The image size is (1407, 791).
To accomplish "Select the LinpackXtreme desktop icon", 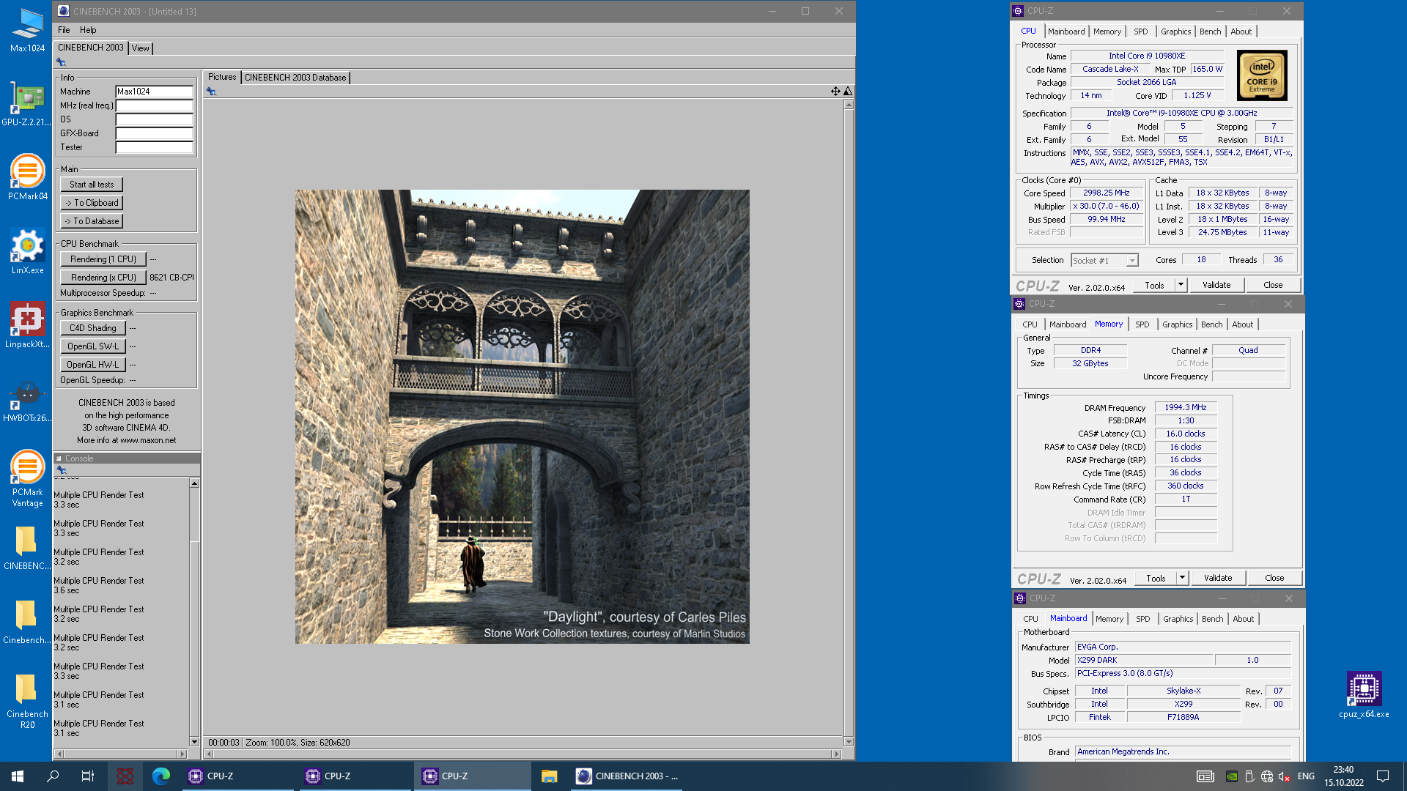I will 27,326.
